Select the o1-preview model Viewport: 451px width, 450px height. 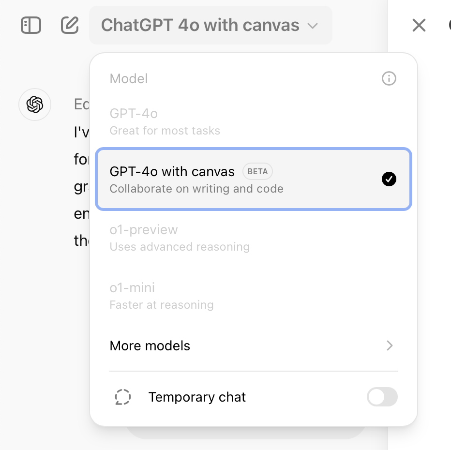tap(254, 238)
